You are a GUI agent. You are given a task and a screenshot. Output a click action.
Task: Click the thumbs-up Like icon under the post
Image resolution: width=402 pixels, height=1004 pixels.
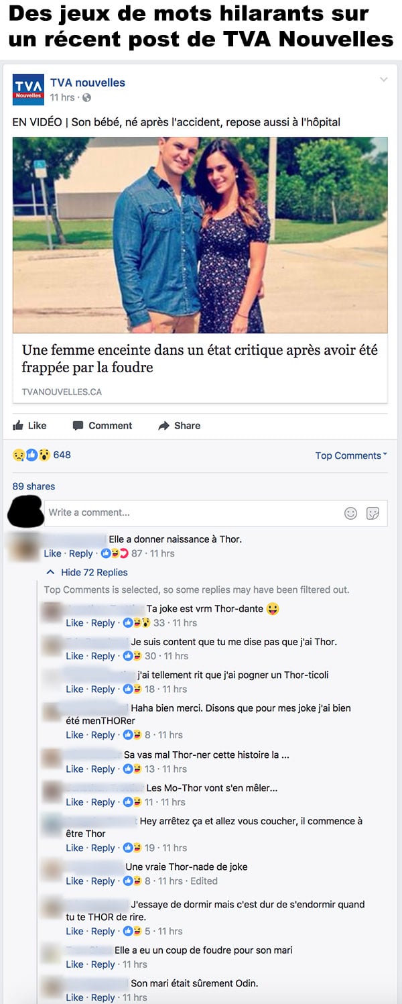coord(18,425)
